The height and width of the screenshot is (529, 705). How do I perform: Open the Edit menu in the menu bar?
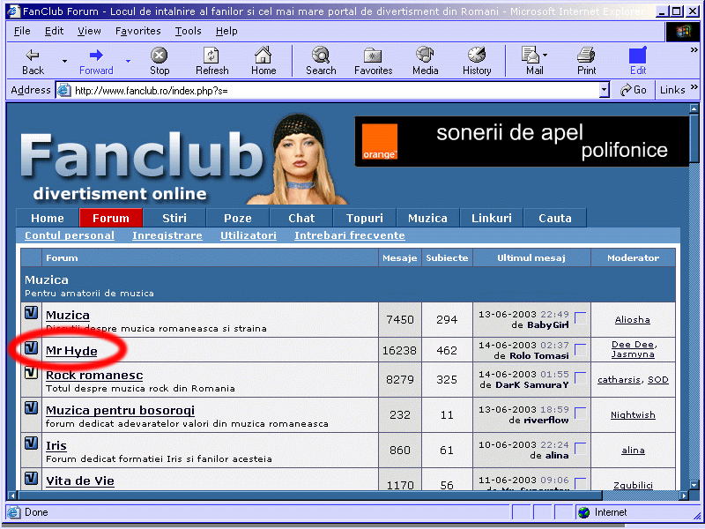(x=54, y=31)
